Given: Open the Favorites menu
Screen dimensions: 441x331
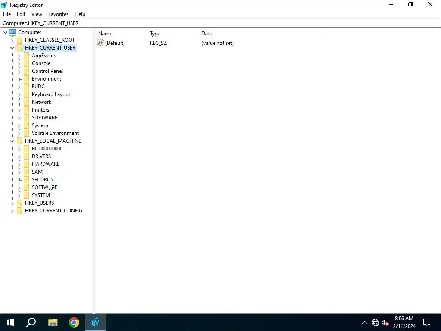Looking at the screenshot, I should [x=58, y=14].
